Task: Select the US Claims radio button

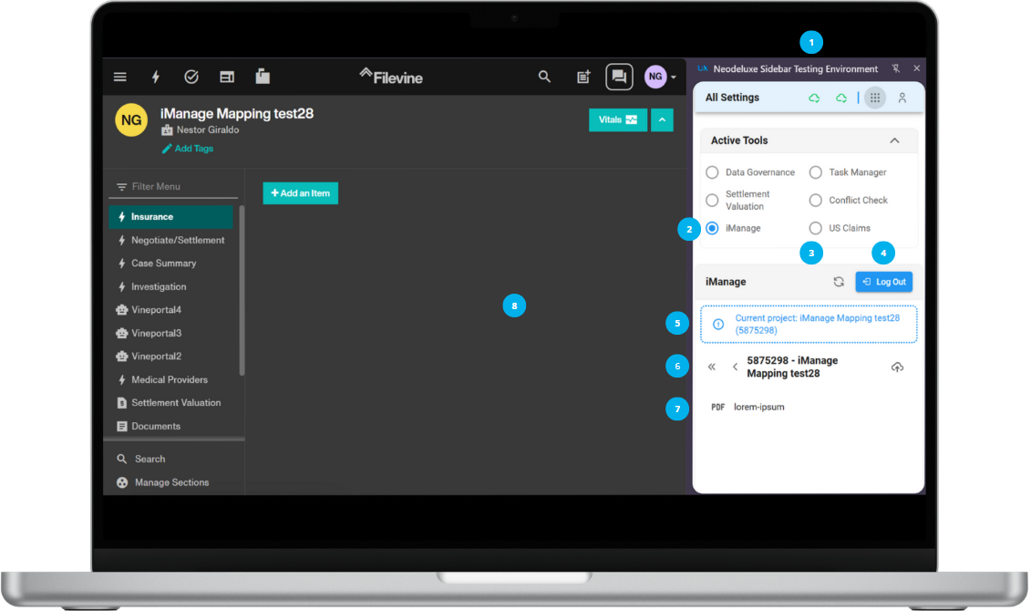Action: [x=815, y=228]
